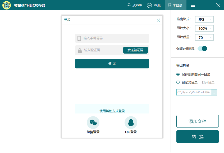
Task: Click the 添加文件 button
Action: point(198,121)
